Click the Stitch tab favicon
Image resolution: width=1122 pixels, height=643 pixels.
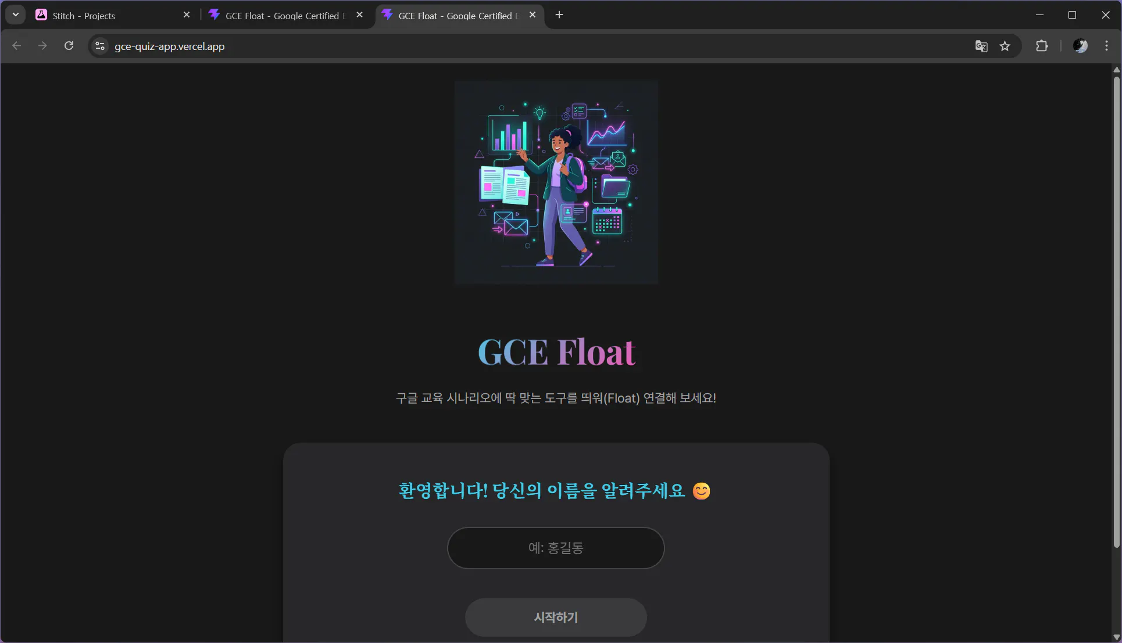tap(41, 15)
